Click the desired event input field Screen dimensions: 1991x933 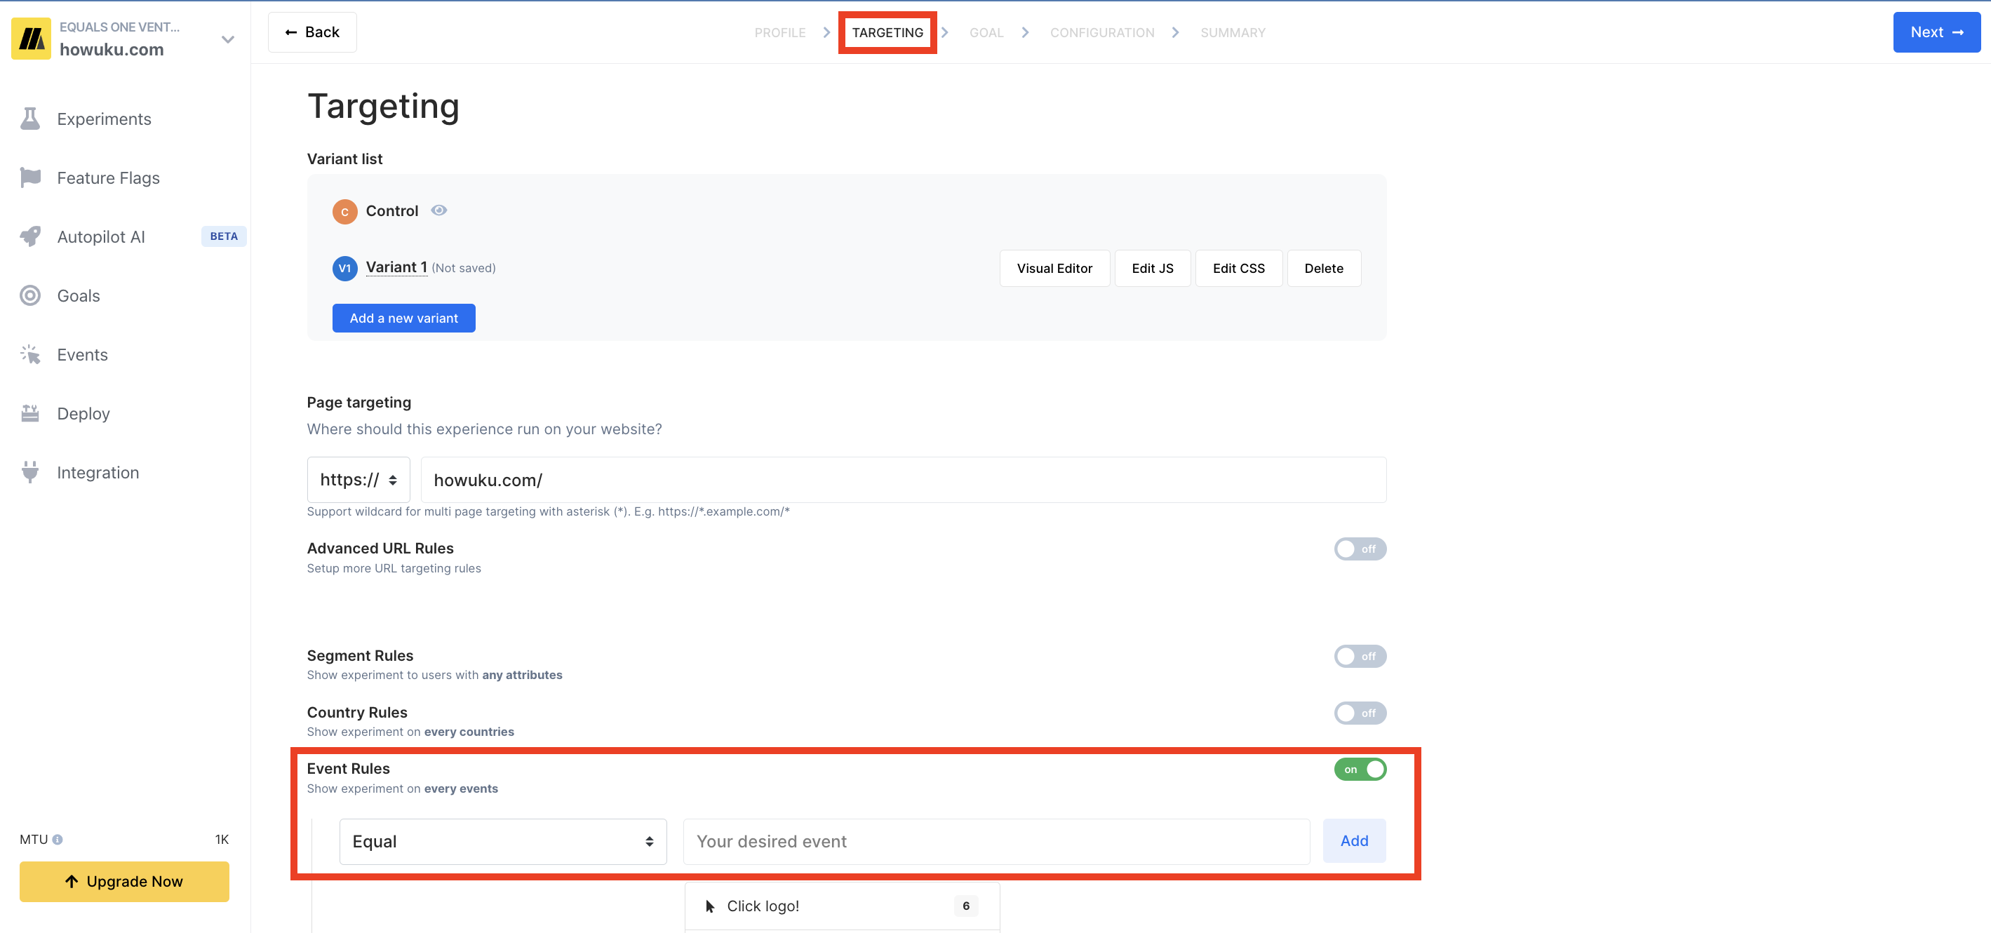(995, 841)
